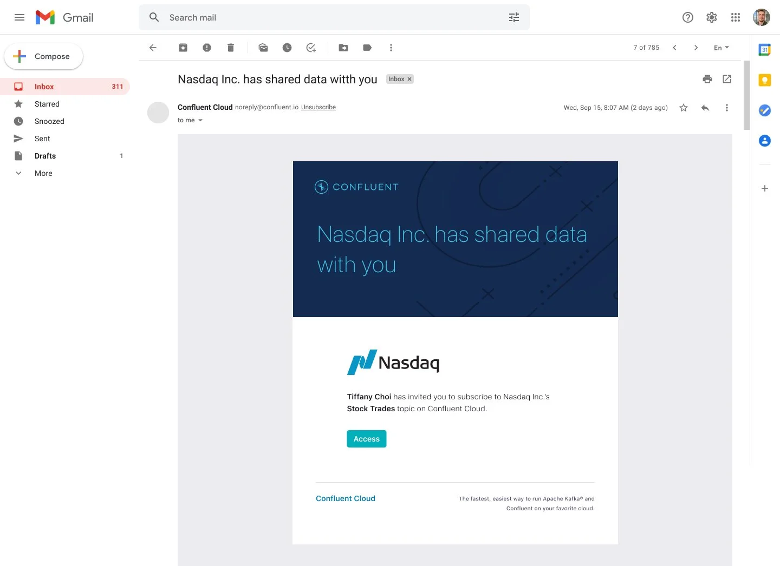Snooze this email with clock icon
Viewport: 780px width, 566px height.
287,48
